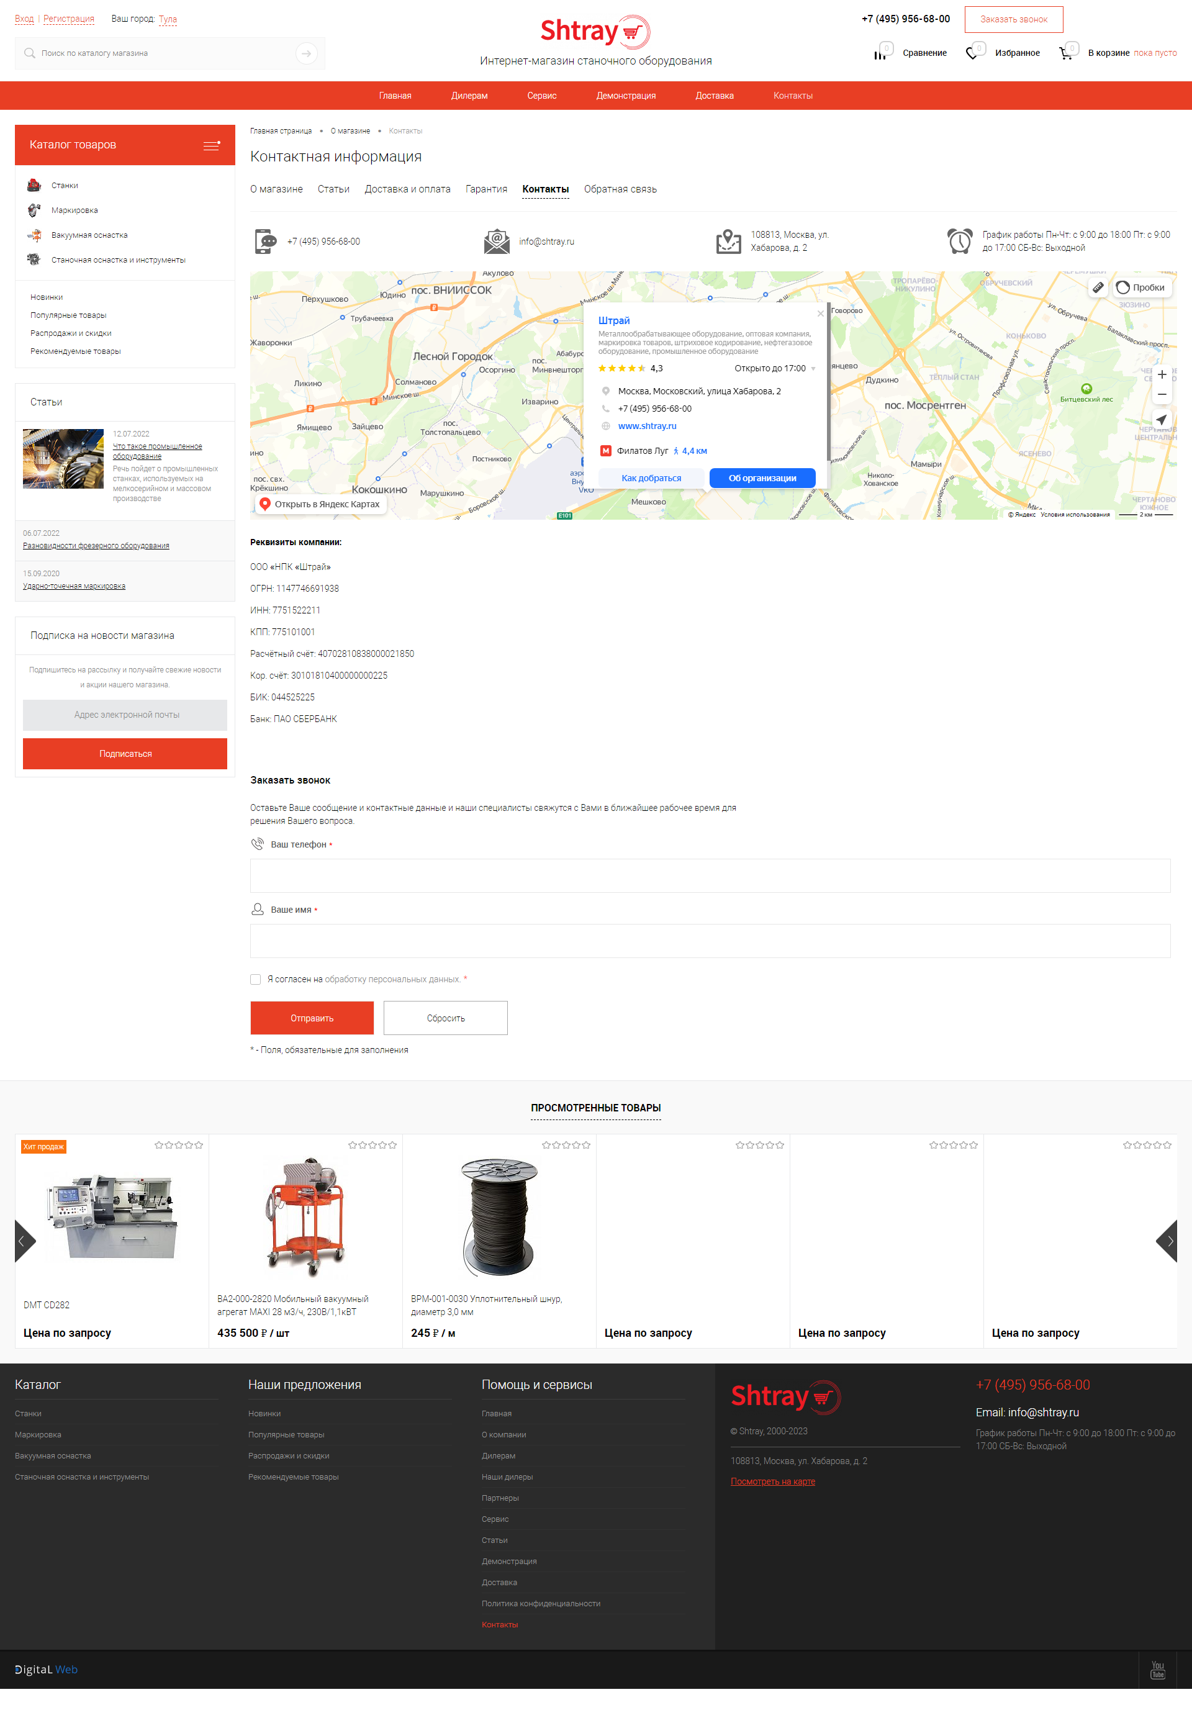Zoom in the map with plus button
The width and height of the screenshot is (1192, 1723).
tap(1162, 374)
